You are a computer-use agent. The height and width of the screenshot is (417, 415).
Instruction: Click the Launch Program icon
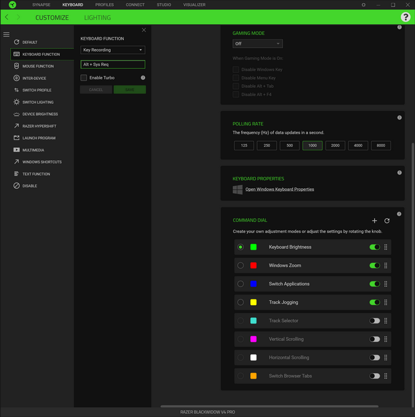[x=17, y=138]
